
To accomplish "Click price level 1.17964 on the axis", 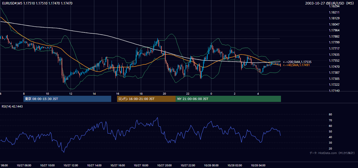I will 334,30.
